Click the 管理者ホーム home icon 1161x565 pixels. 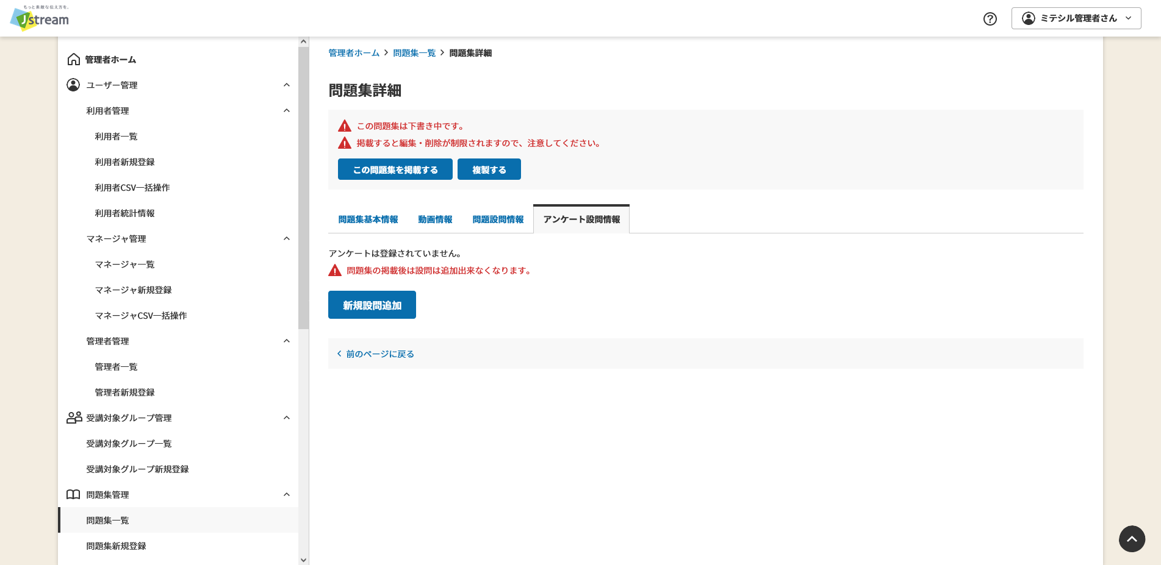tap(73, 59)
